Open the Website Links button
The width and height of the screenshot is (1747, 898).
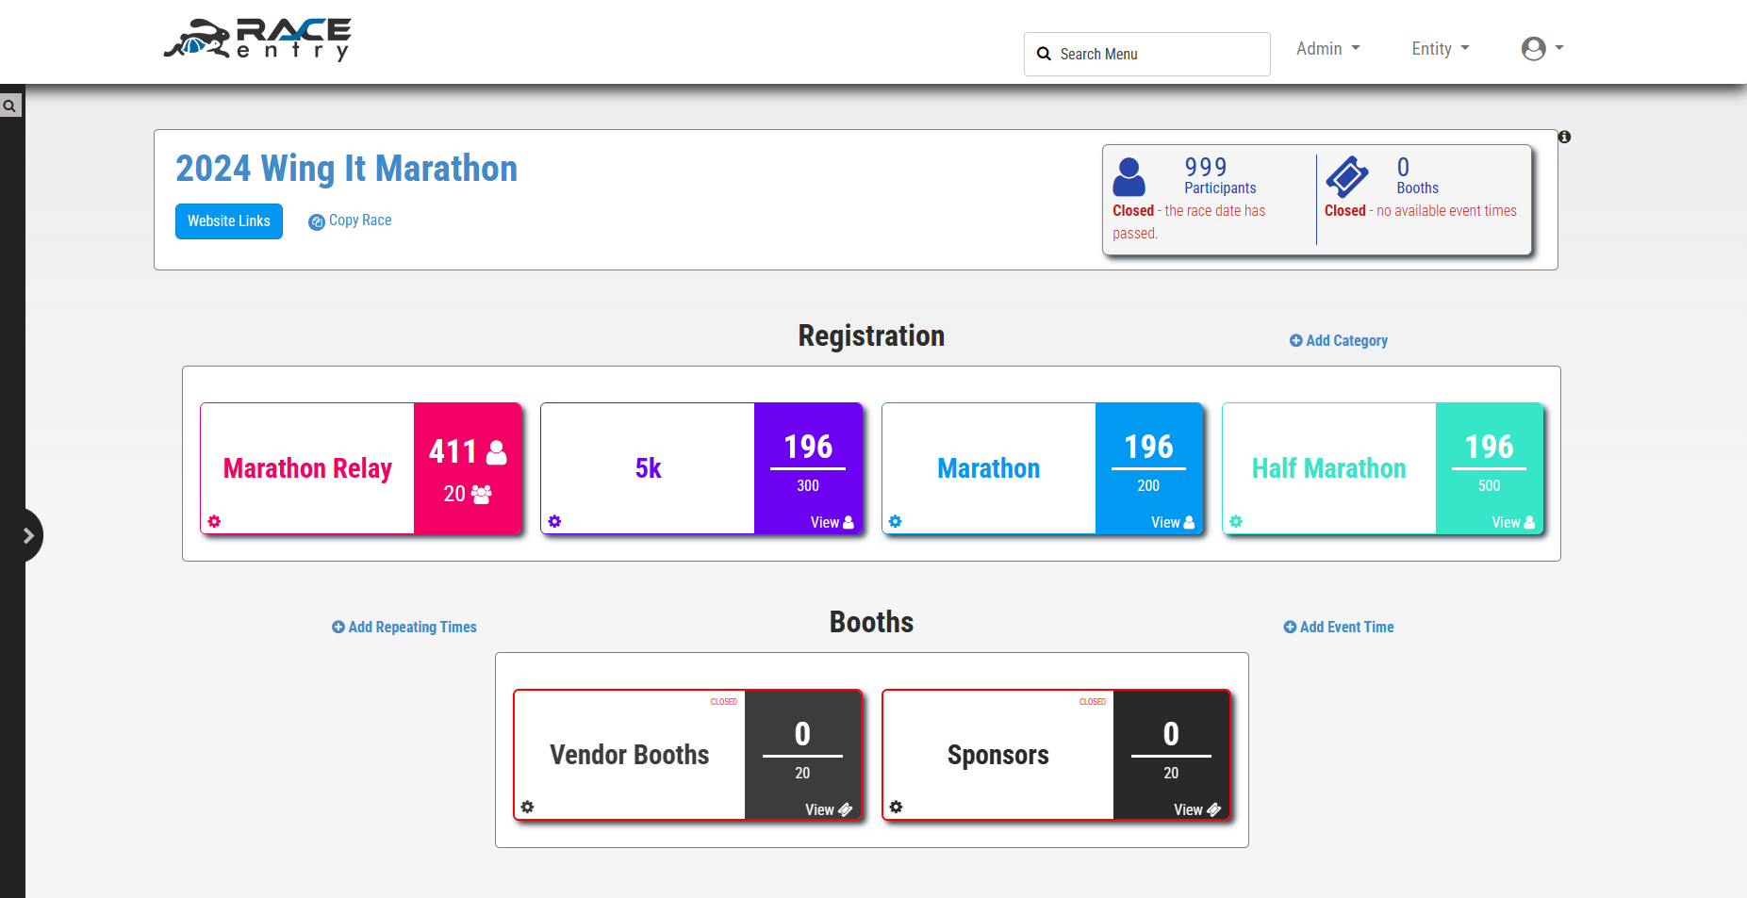(228, 220)
